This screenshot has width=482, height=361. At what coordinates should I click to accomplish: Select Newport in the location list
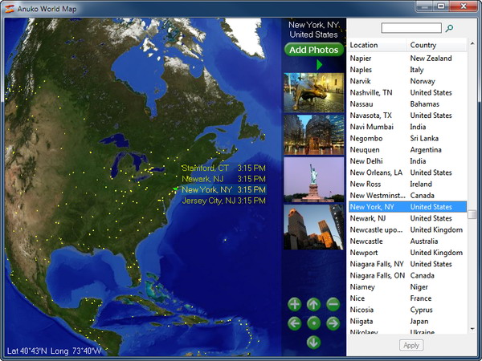point(407,253)
